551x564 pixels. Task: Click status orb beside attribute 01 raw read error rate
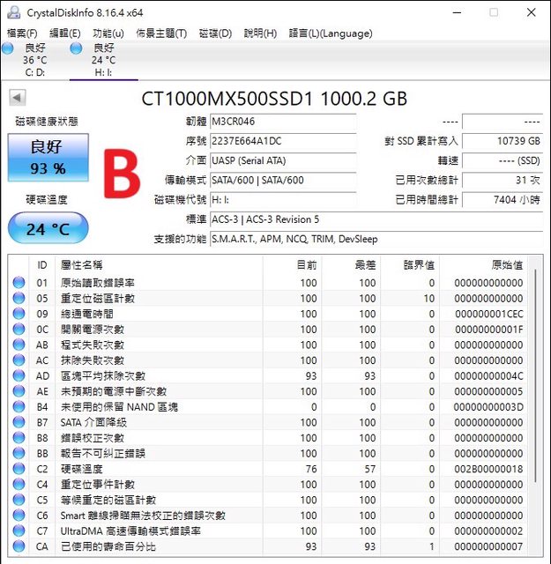click(19, 283)
